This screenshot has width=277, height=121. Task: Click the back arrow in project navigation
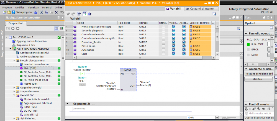(x=12, y=28)
